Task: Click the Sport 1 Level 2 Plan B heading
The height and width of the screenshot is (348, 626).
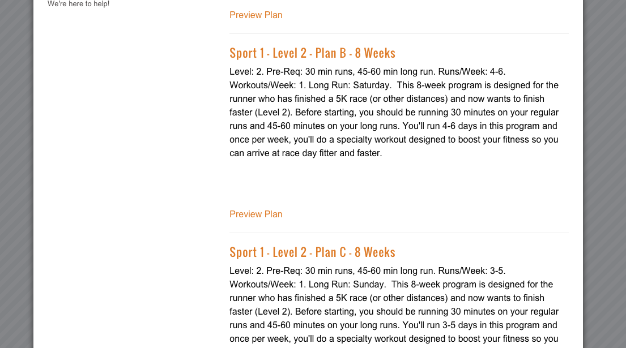Action: click(x=312, y=53)
